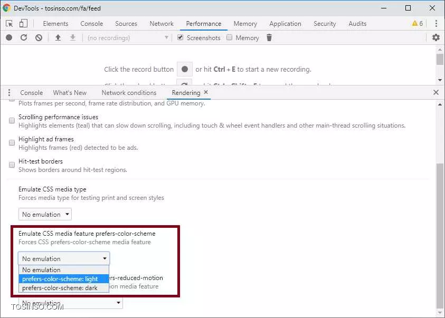Click the reload and profile icon
Image resolution: width=445 pixels, height=318 pixels.
point(24,37)
